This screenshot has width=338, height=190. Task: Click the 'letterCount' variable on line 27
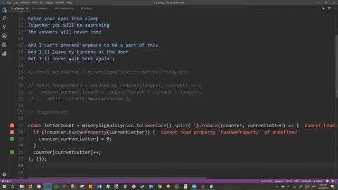click(x=59, y=126)
